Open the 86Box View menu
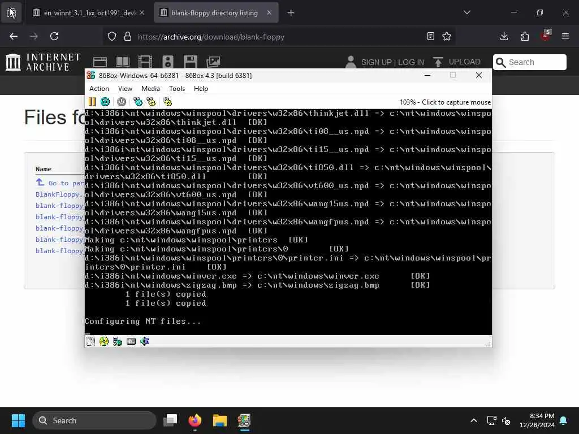 click(125, 89)
